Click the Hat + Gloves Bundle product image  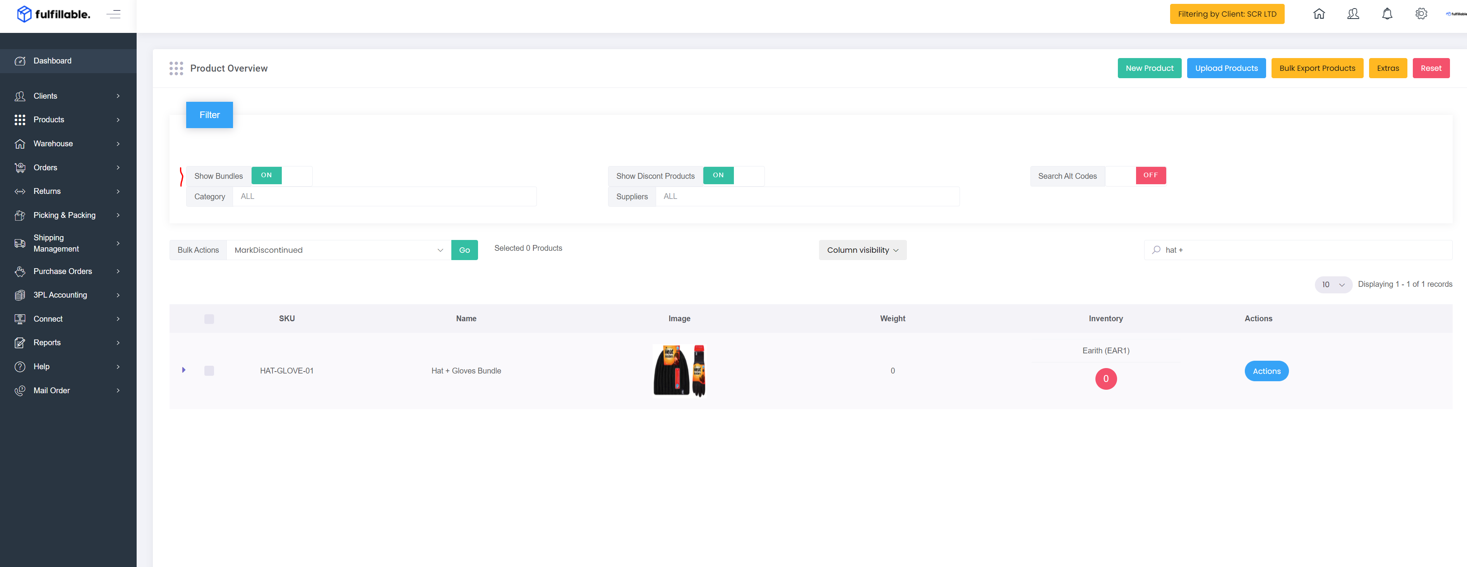click(x=679, y=370)
